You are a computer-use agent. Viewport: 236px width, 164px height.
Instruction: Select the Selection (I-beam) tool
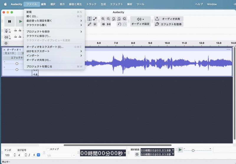[89, 19]
